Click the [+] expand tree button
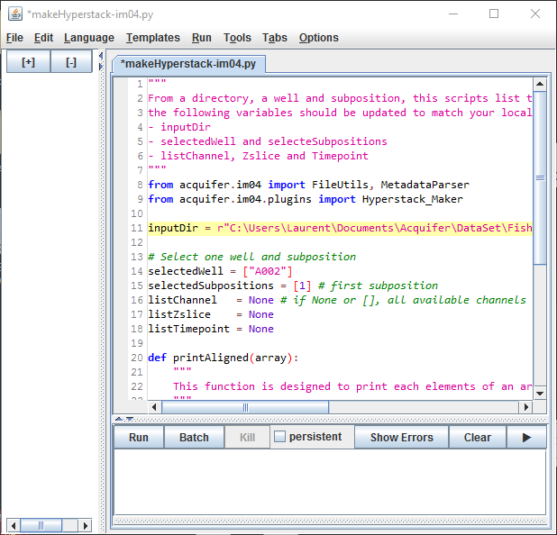The height and width of the screenshot is (535, 557). 29,62
